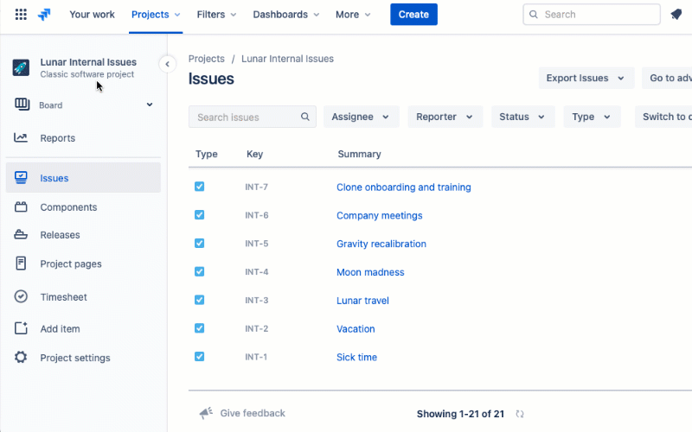
Task: Open Reports from the sidebar
Action: click(57, 138)
